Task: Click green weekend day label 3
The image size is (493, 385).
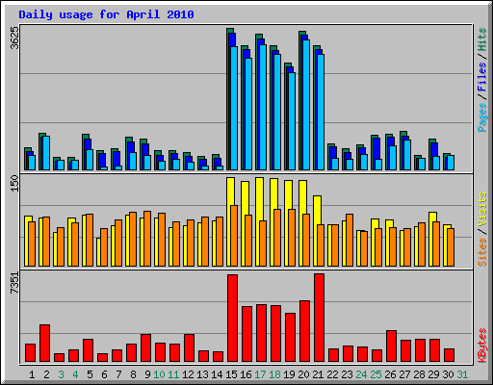Action: 61,374
